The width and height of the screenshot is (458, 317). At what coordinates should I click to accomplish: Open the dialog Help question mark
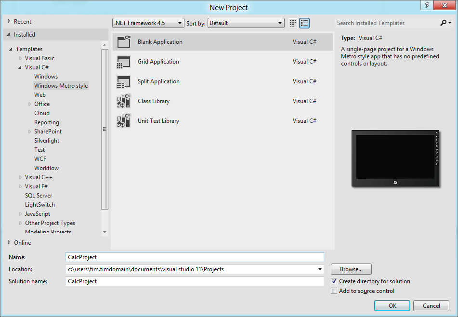[x=427, y=5]
